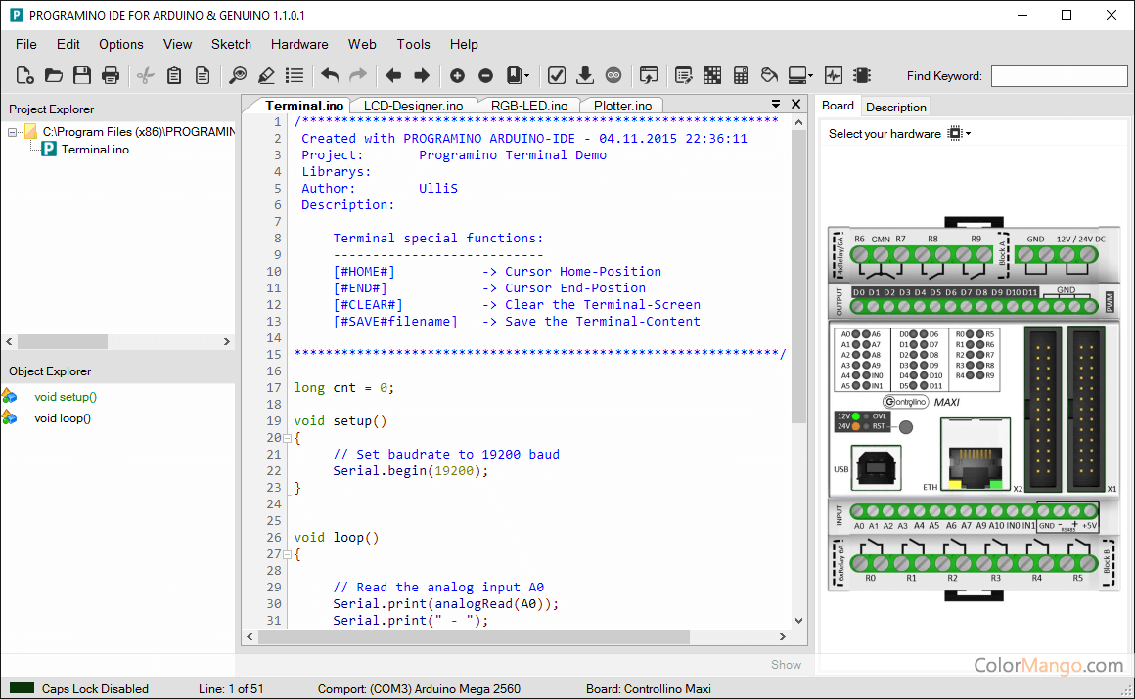Switch to the LCD-Designer.ino tab
Image resolution: width=1135 pixels, height=699 pixels.
coord(413,106)
